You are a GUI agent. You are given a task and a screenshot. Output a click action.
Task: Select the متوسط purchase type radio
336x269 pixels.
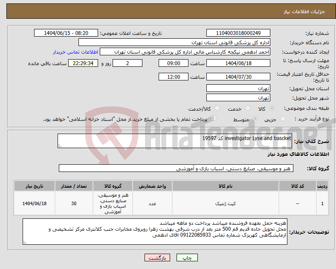pyautogui.click(x=255, y=119)
